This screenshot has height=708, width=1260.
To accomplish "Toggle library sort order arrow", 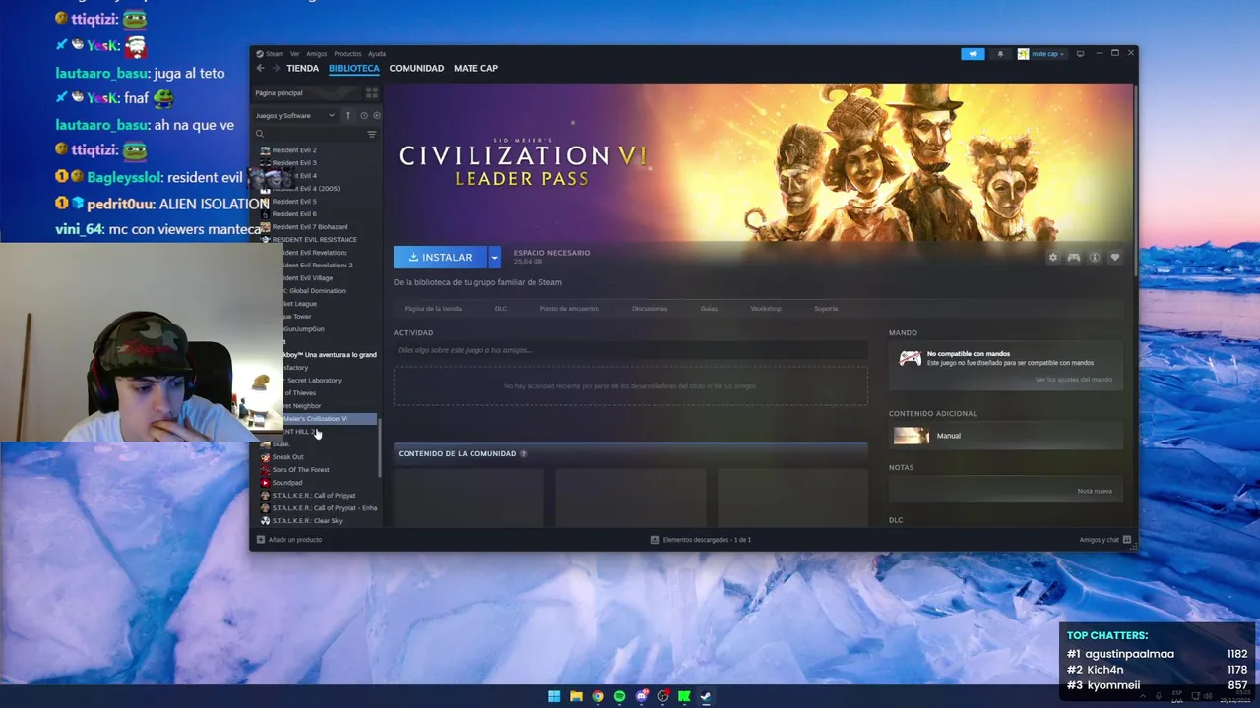I will tap(347, 115).
